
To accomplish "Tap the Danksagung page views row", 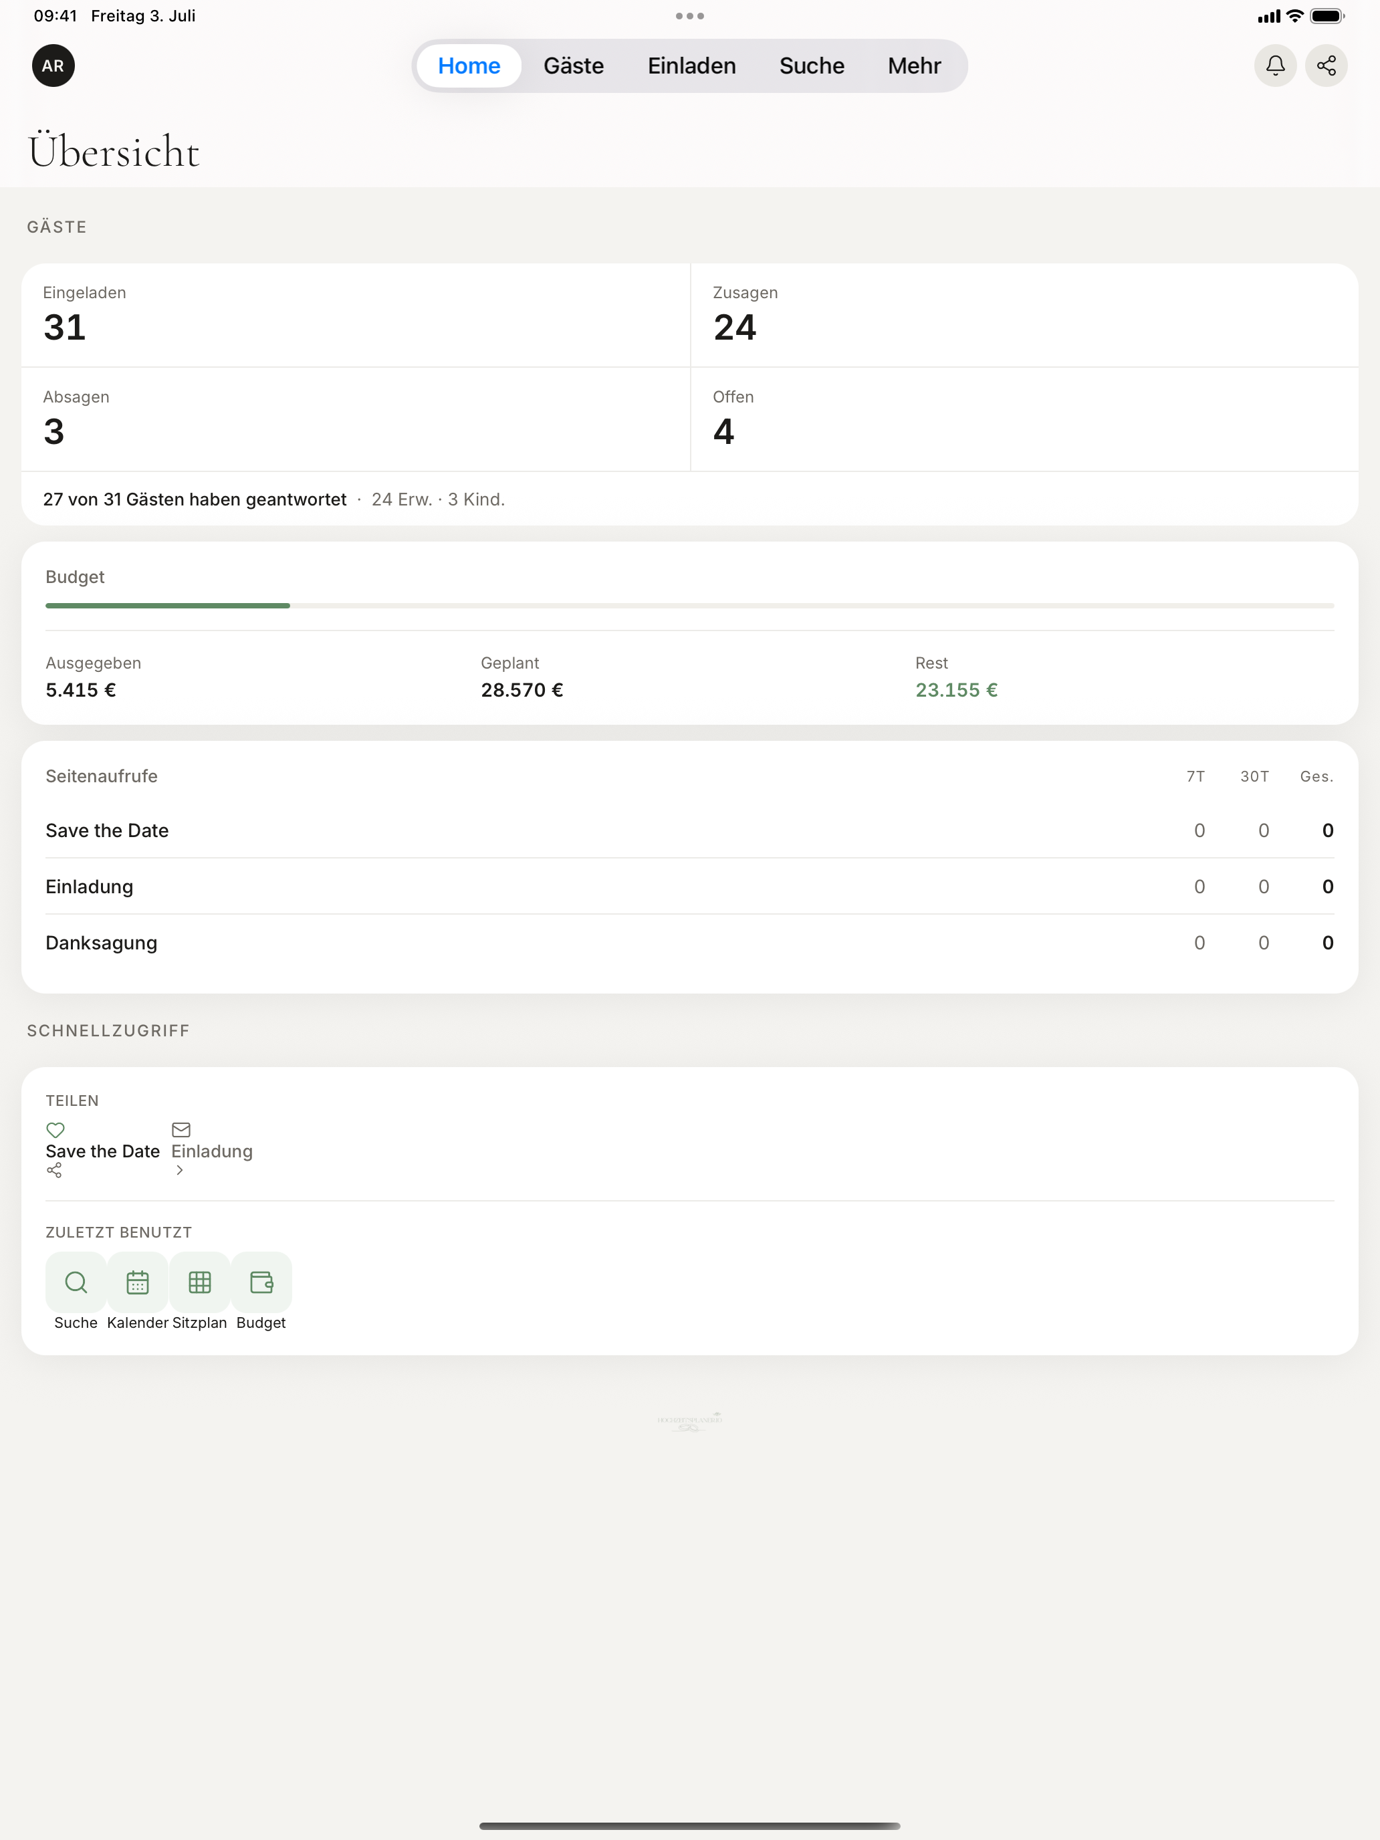I will click(689, 943).
